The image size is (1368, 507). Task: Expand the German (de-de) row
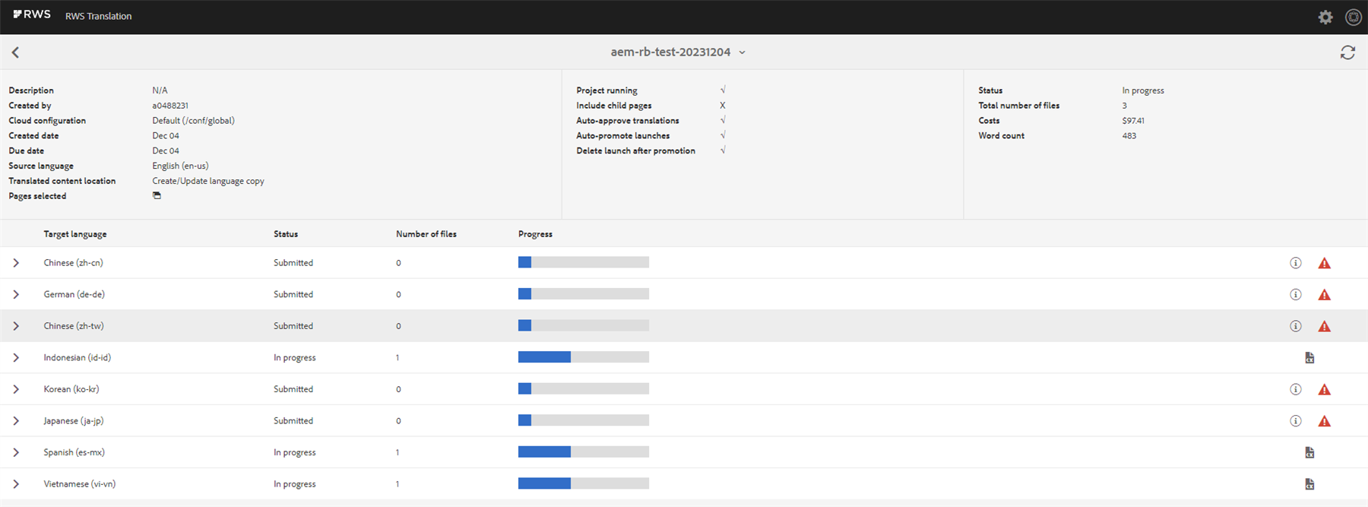pyautogui.click(x=16, y=294)
